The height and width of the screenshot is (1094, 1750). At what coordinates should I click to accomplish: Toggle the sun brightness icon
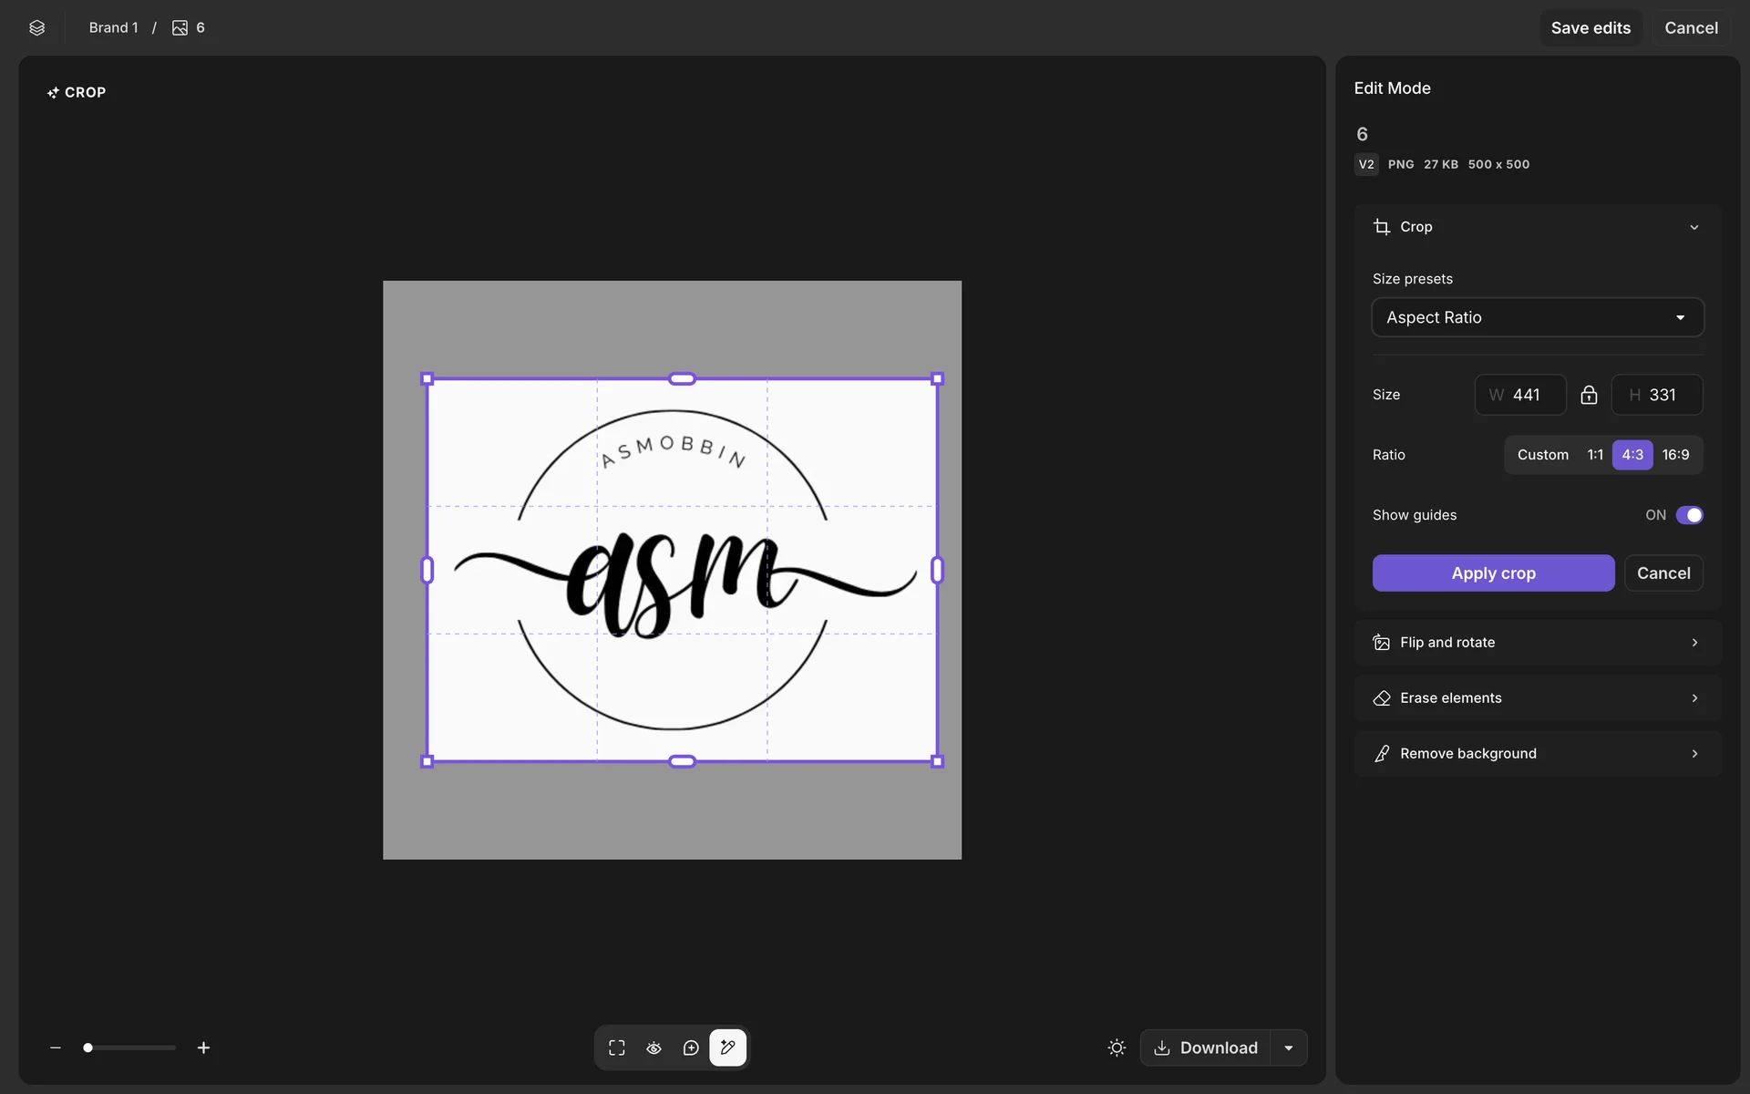coord(1117,1048)
